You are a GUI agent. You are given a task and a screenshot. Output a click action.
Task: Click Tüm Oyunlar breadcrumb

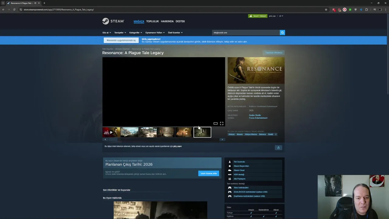(108, 49)
